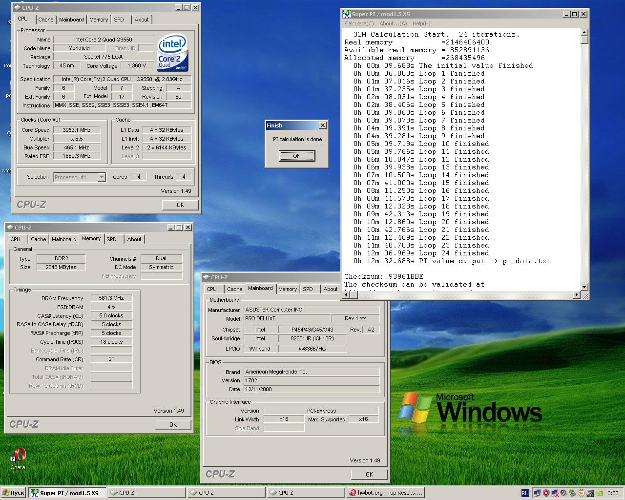Activate the third CPU-Z taskbar button
625x500 pixels.
pos(306,493)
